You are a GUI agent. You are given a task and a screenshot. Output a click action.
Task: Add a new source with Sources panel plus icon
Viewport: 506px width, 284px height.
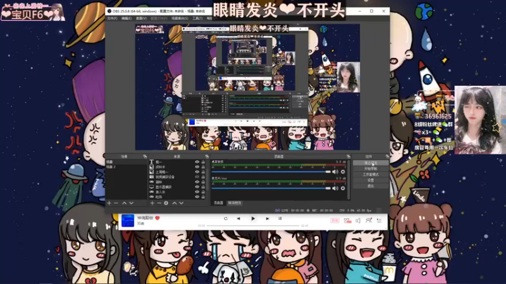coord(152,203)
